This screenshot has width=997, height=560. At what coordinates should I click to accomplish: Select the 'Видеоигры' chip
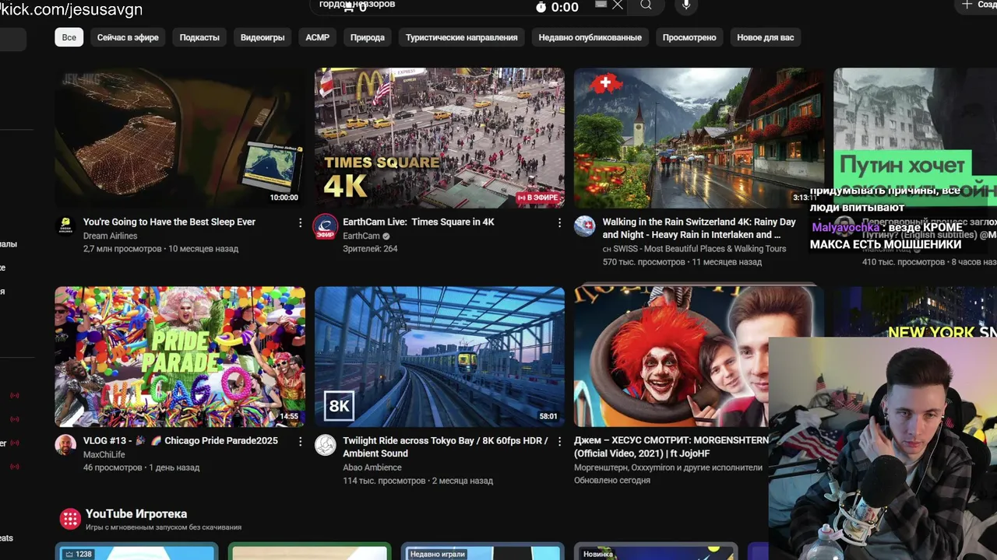pyautogui.click(x=262, y=37)
